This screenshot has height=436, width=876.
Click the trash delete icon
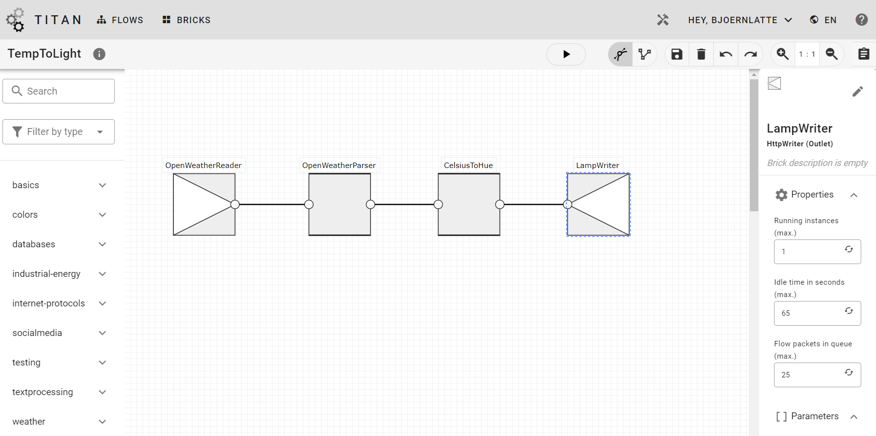tap(701, 54)
